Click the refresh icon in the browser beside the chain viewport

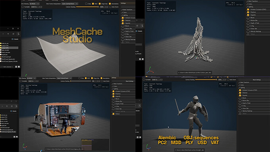[x=137, y=26]
